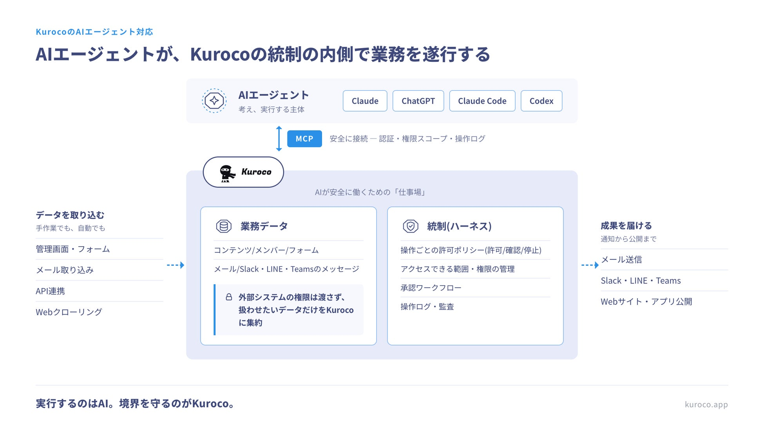Click the row コンテンツ/メンバー/フォーム
764x427 pixels.
288,250
